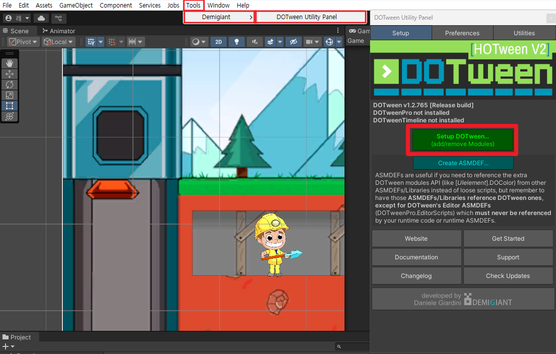
Task: Toggle the scene grid visibility button
Action: click(91, 42)
